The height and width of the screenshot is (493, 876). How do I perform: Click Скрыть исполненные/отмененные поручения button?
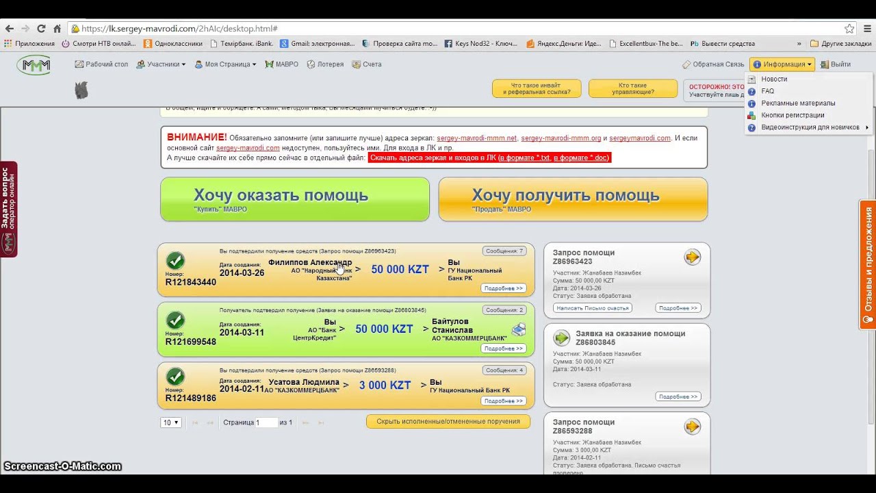click(448, 422)
